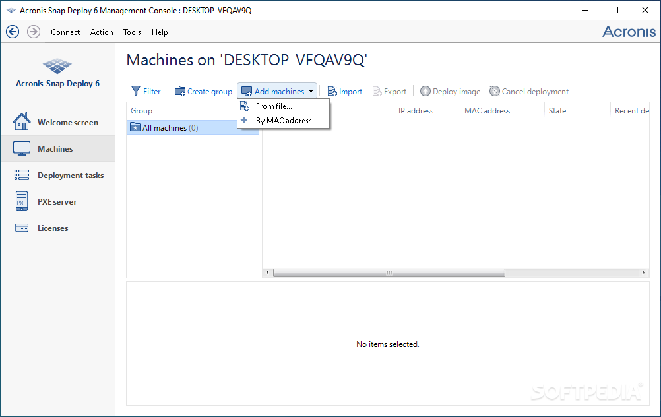The width and height of the screenshot is (661, 417).
Task: Click the horizontal scrollbar thumb
Action: (389, 273)
